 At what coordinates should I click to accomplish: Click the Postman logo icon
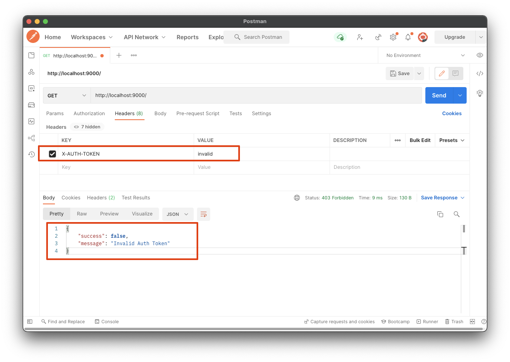[33, 37]
